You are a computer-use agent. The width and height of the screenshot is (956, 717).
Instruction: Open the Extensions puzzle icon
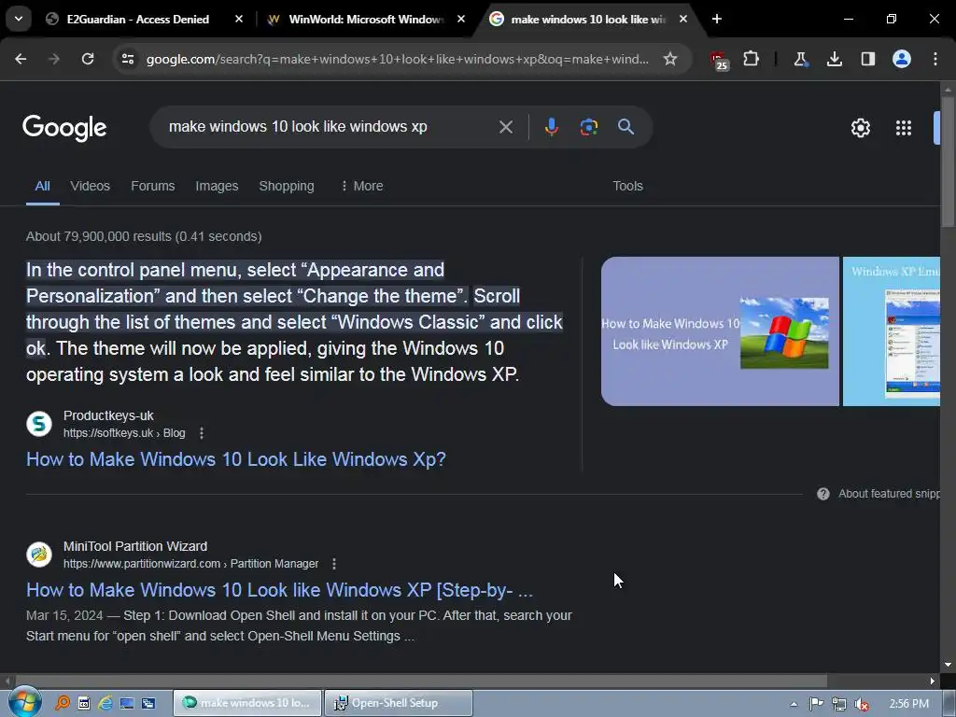pyautogui.click(x=752, y=59)
